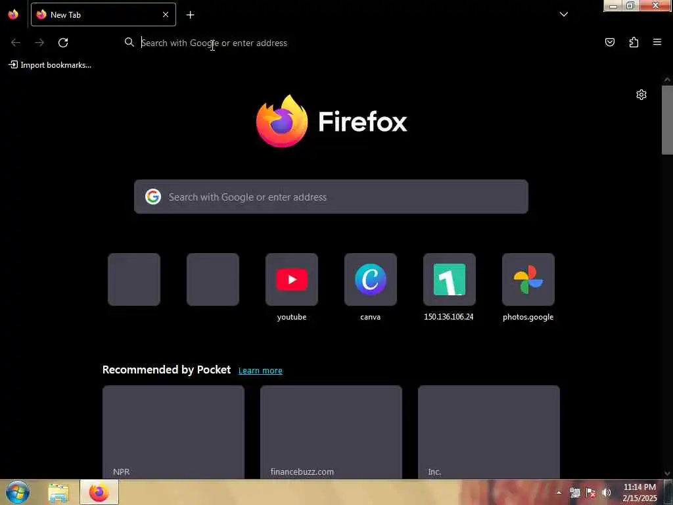Image resolution: width=673 pixels, height=505 pixels.
Task: Click the scrollbar down arrow
Action: pyautogui.click(x=667, y=473)
